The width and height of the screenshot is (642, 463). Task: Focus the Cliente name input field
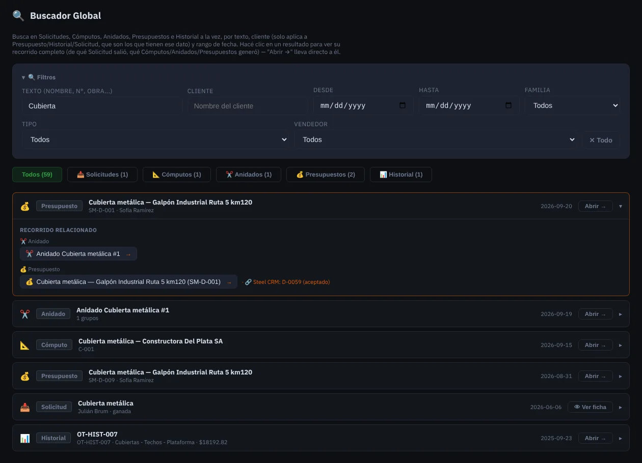coord(248,106)
